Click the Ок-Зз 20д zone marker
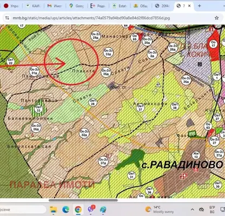The height and width of the screenshot is (216, 225). (173, 48)
